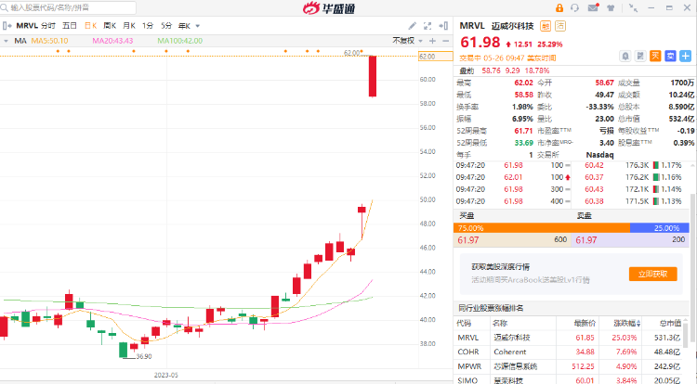Click 立即获取 get now button
697x384 pixels.
pyautogui.click(x=653, y=274)
